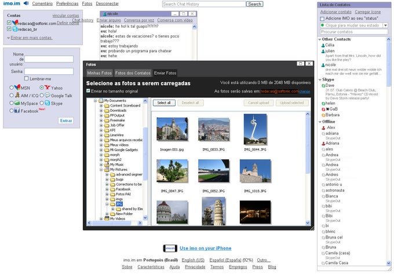The height and width of the screenshot is (275, 394).
Task: Click the iPhone icon next to Use imo link
Action: tap(170, 248)
